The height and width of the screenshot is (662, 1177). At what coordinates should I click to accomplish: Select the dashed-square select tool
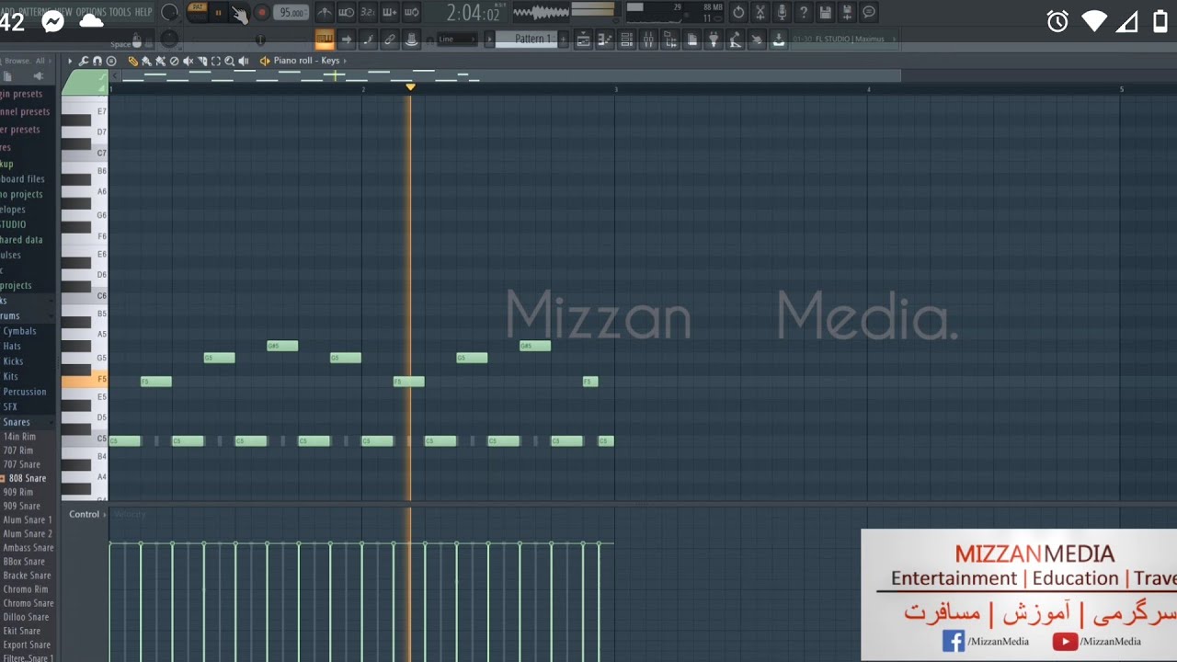click(x=216, y=61)
